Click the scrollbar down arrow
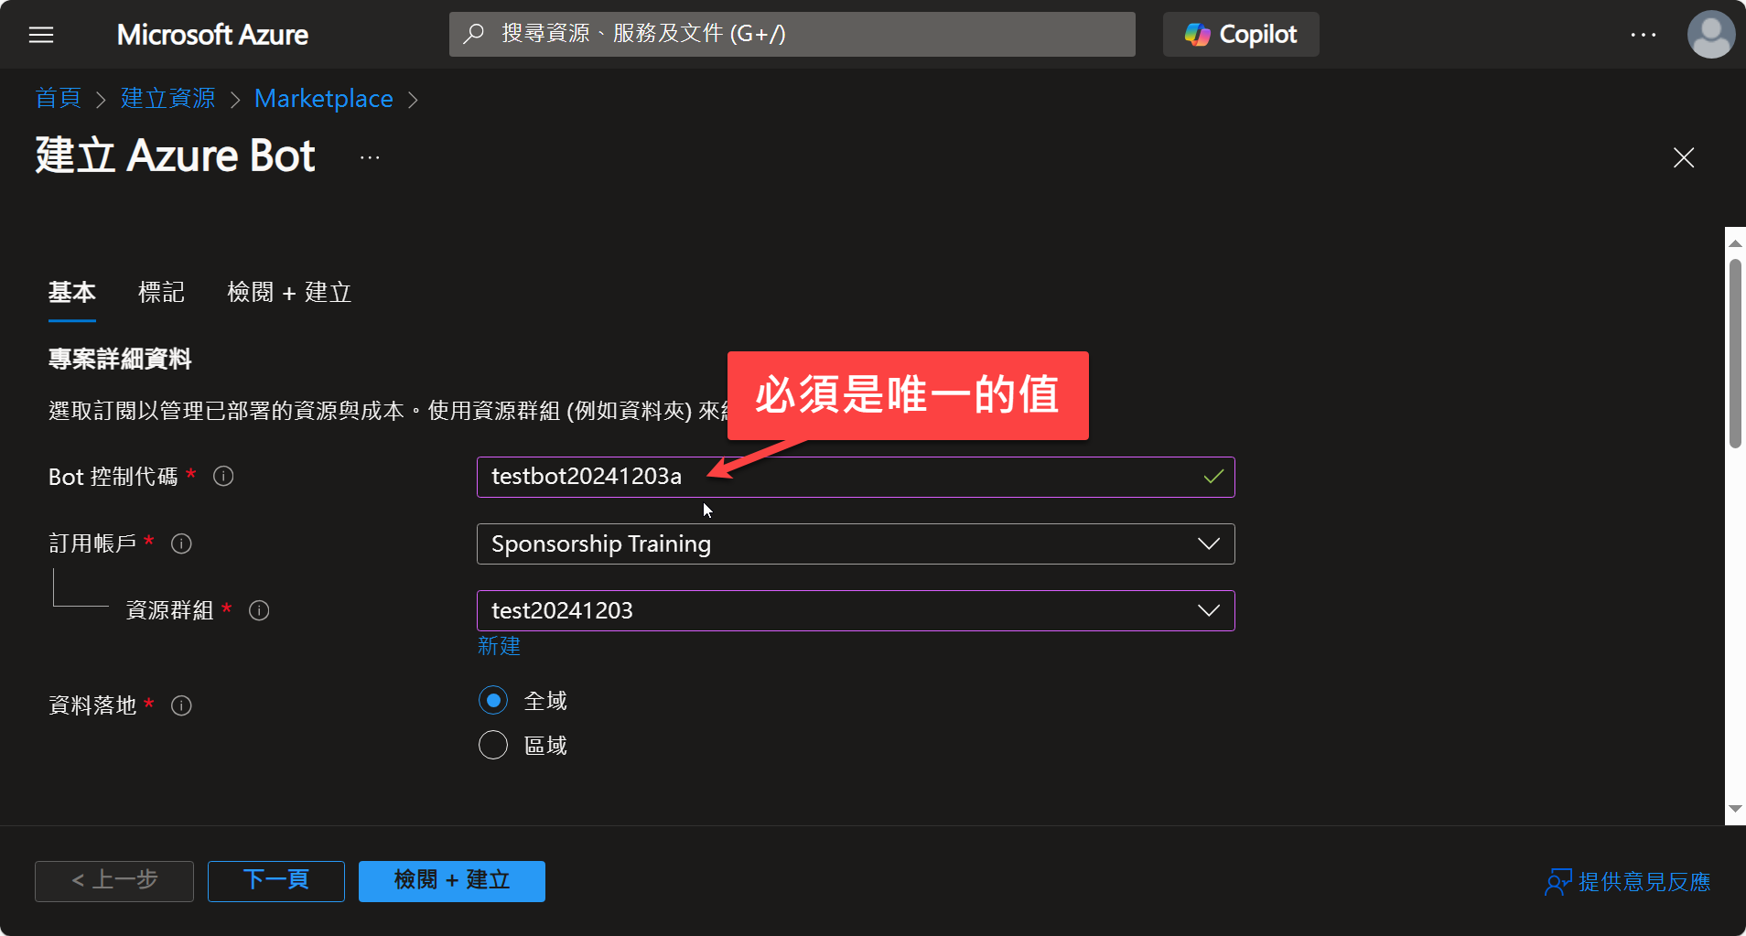Image resolution: width=1746 pixels, height=936 pixels. point(1735,809)
